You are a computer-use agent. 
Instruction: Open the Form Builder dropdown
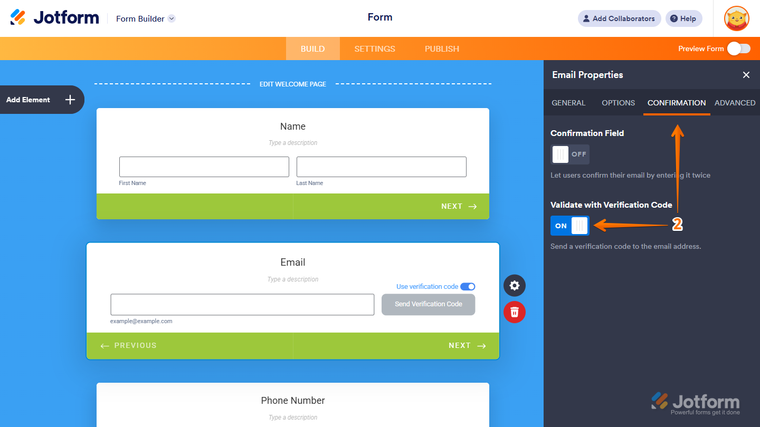click(x=146, y=18)
